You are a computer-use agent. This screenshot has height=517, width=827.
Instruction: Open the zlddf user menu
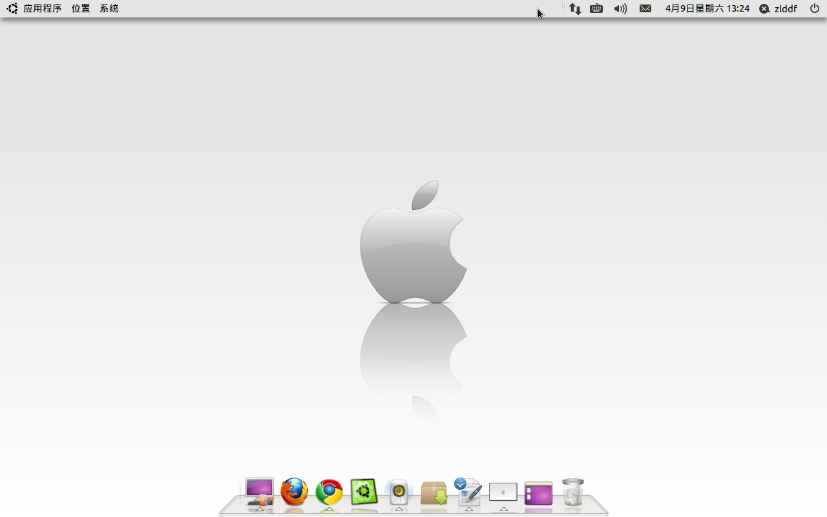coord(779,8)
